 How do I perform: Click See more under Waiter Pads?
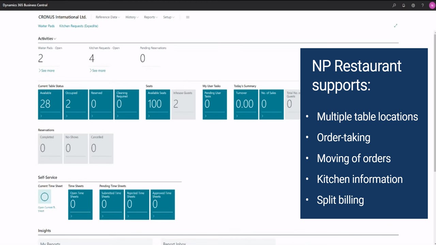tap(47, 70)
